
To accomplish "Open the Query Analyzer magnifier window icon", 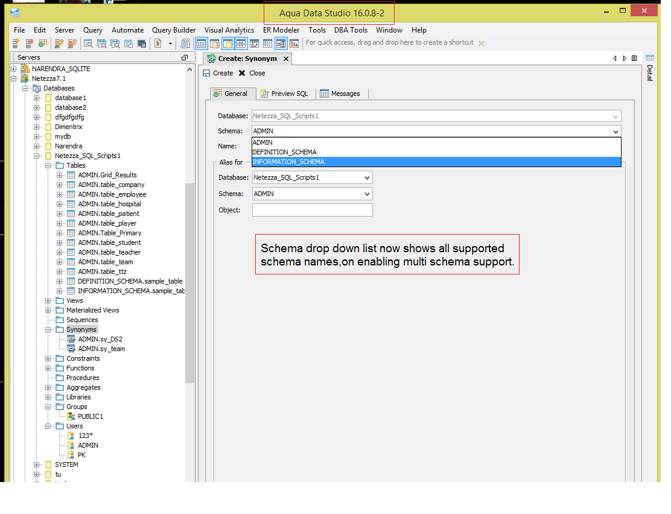I will tap(88, 43).
